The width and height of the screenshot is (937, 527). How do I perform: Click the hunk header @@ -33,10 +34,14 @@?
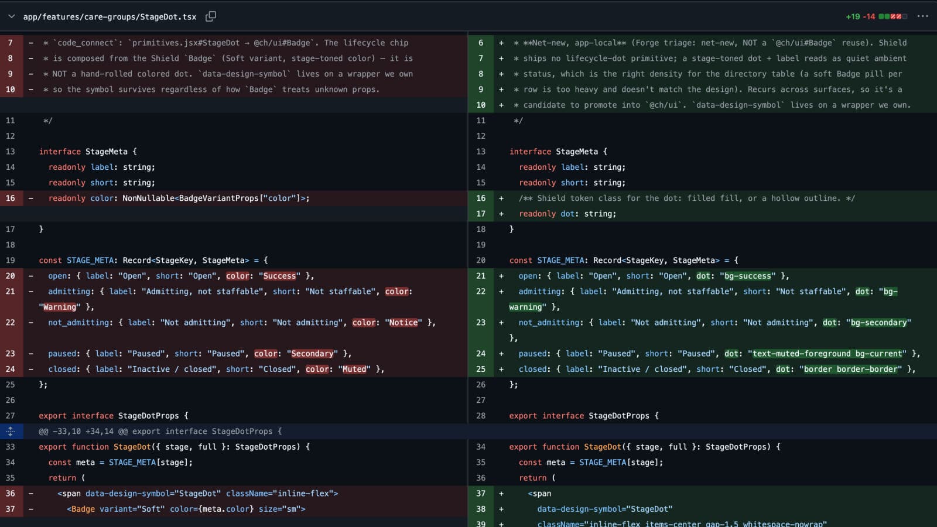(x=160, y=432)
